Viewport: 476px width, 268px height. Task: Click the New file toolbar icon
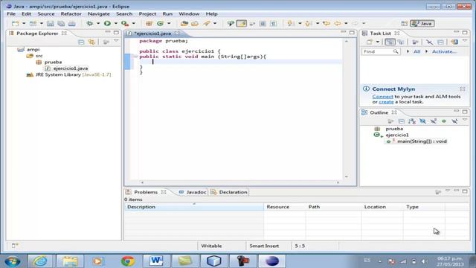tap(15, 23)
